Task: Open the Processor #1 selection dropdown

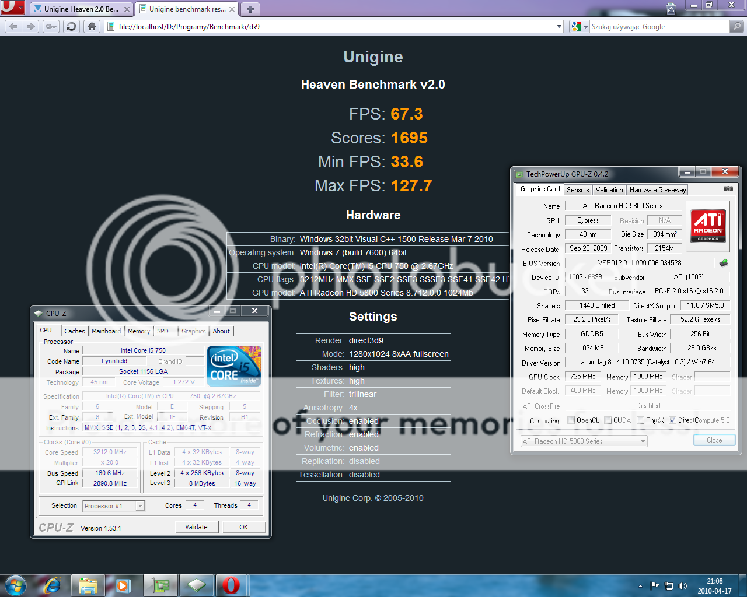Action: 140,506
